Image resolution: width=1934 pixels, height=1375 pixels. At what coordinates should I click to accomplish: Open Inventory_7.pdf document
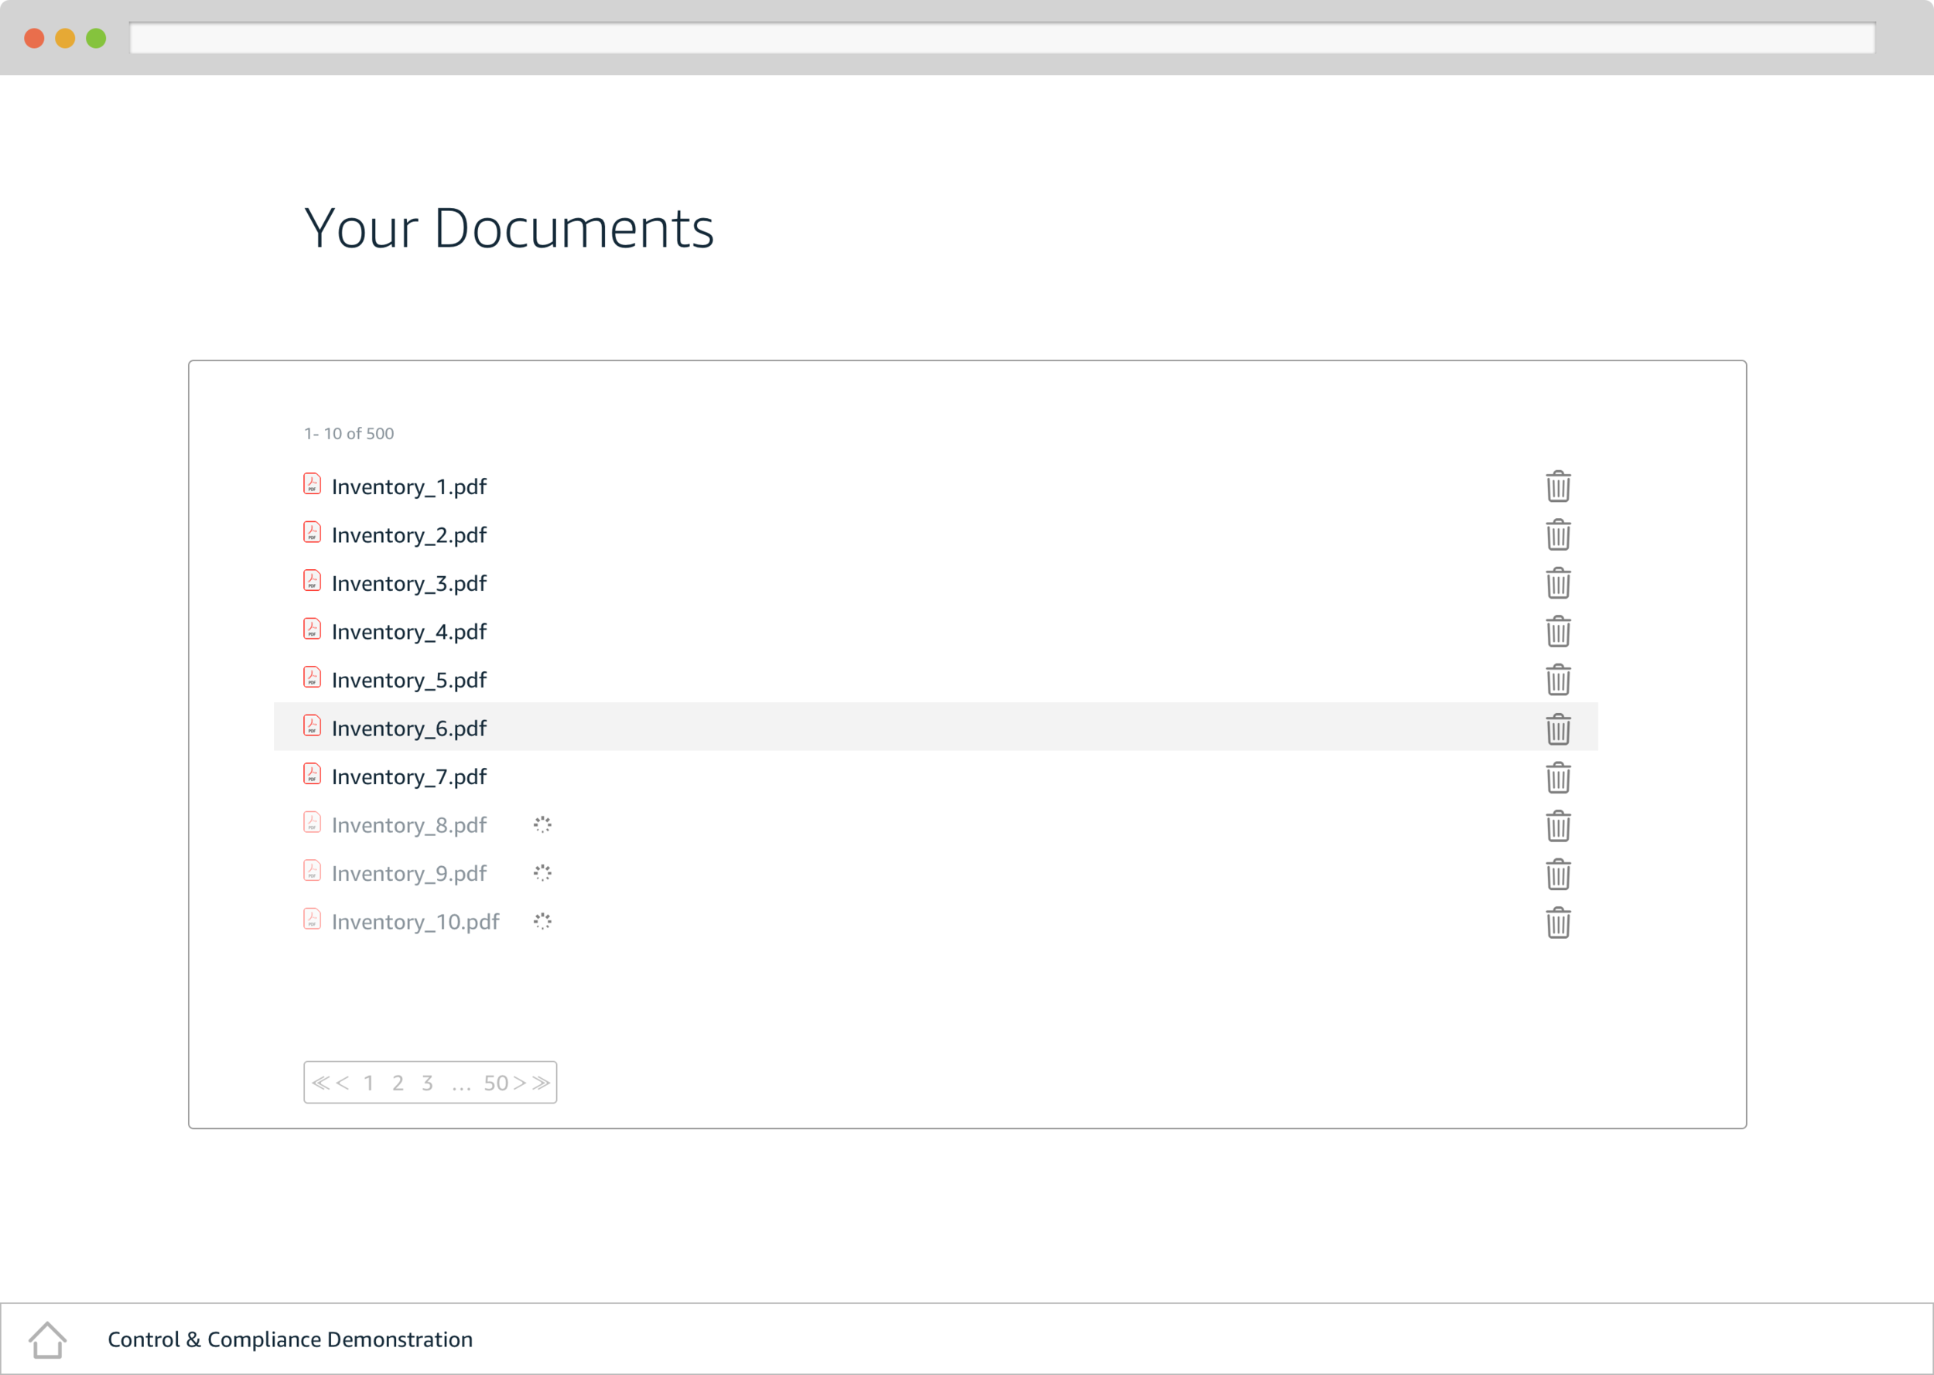409,776
